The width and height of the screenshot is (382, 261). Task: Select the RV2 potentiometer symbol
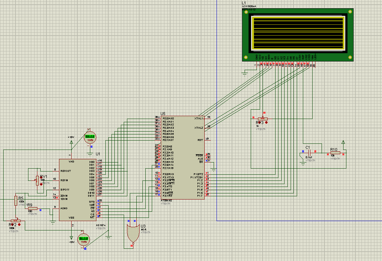pyautogui.click(x=15, y=221)
